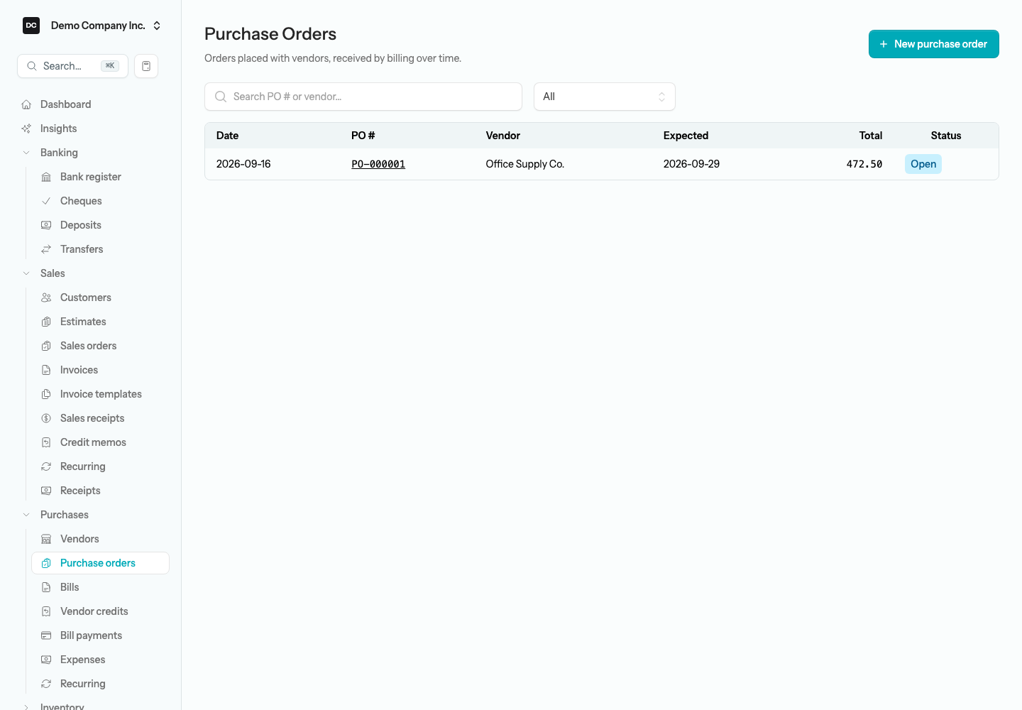Click the Insights sparkle icon
This screenshot has height=710, width=1022.
tap(26, 129)
